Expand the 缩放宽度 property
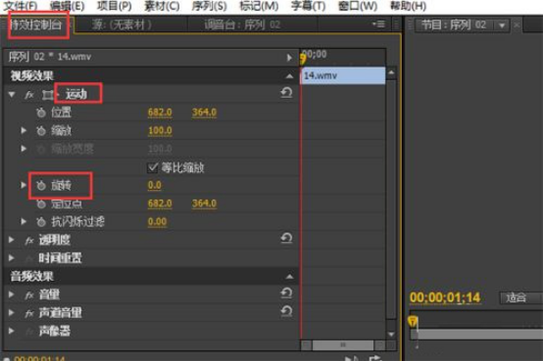The height and width of the screenshot is (361, 543). tap(24, 149)
